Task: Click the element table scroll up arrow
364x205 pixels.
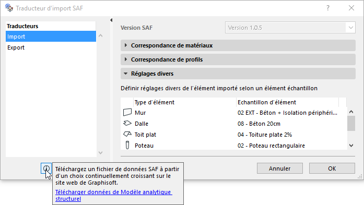Action: 351,112
